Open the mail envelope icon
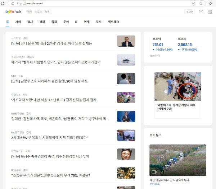Screen dimensions: 216x189 click(201, 12)
